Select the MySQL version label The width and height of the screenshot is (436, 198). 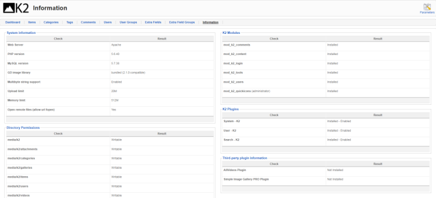click(x=18, y=63)
